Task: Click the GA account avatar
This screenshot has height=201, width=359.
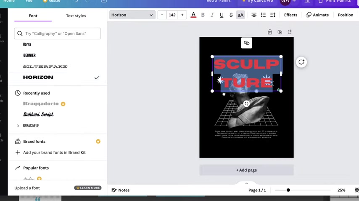Action: pyautogui.click(x=285, y=2)
